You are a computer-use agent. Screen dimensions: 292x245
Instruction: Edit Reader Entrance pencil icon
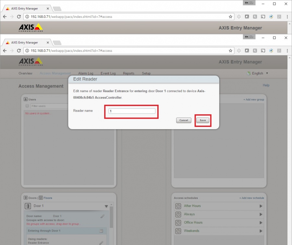click(101, 243)
